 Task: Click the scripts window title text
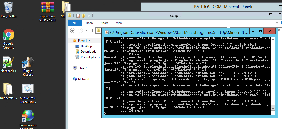[175, 16]
